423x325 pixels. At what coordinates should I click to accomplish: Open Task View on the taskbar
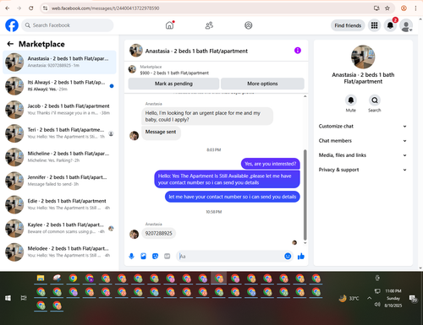[x=24, y=298]
